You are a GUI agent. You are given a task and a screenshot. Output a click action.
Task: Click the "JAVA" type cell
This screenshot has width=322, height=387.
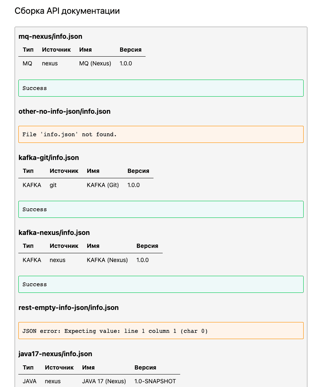click(30, 381)
